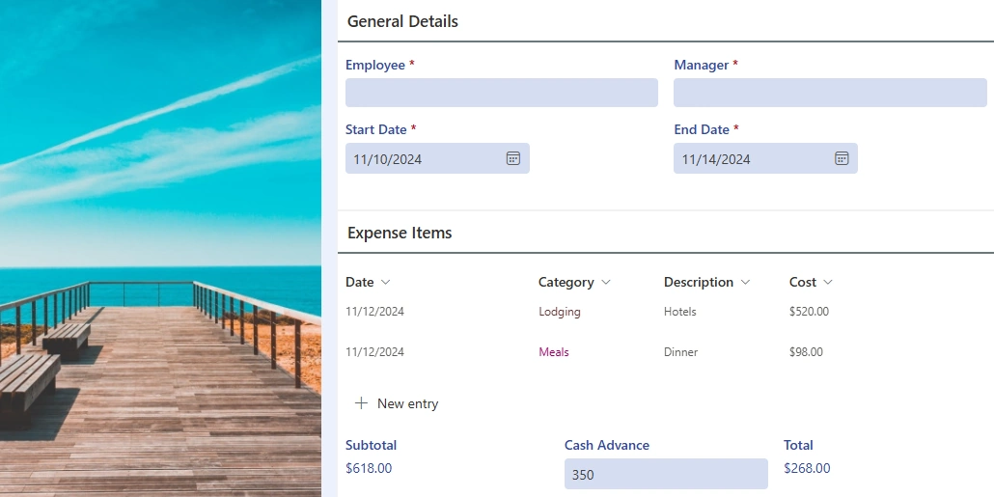
Task: Expand the Date column sort chevron
Action: [x=386, y=283]
